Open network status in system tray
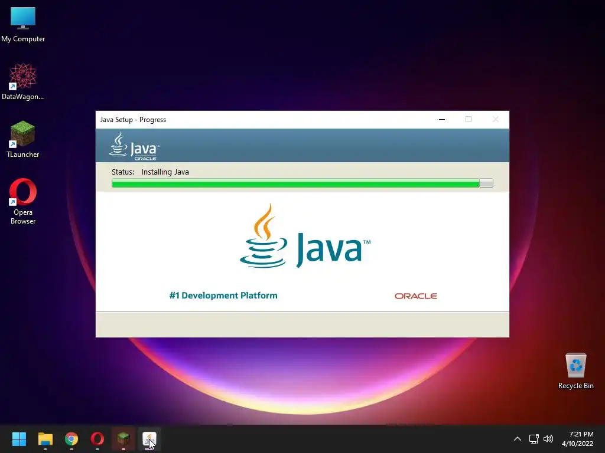Screen dimensions: 605x453 [x=534, y=439]
